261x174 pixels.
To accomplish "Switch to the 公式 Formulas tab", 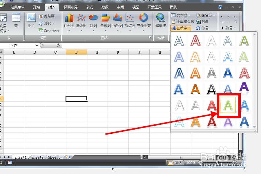I will coord(90,7).
